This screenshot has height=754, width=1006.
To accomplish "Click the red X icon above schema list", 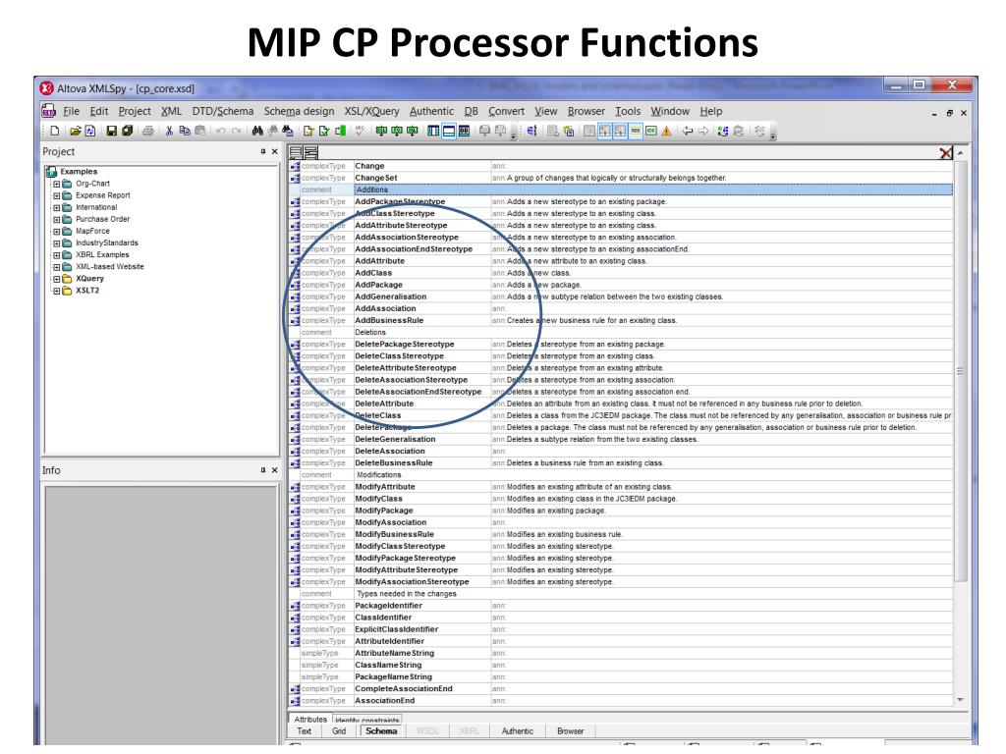I will (945, 152).
